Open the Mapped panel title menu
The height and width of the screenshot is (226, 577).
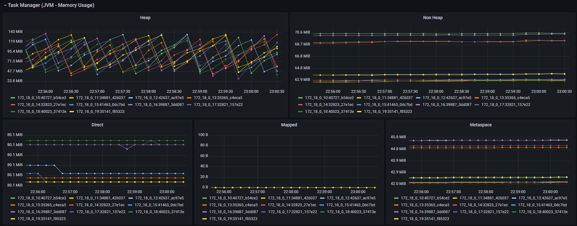pos(289,125)
